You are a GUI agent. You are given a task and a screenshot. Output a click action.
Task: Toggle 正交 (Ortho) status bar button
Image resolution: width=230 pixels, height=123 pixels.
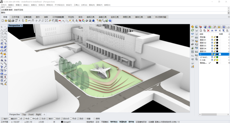98,122
